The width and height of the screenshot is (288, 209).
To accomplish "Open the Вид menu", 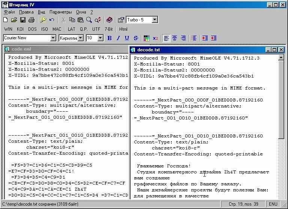I will pos(41,12).
